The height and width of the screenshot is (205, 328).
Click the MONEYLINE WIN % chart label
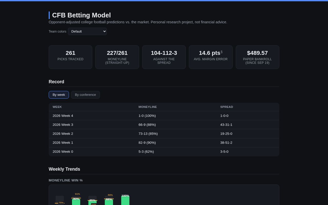[66, 180]
